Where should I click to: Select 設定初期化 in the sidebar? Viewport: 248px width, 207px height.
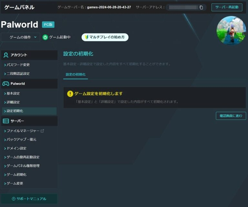coord(29,111)
